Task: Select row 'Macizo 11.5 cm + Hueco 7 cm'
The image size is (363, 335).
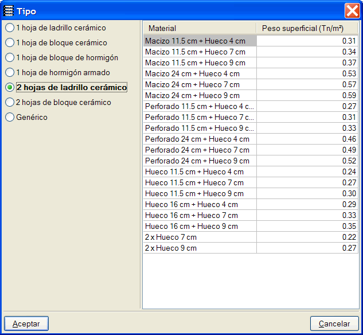Action: (251, 52)
